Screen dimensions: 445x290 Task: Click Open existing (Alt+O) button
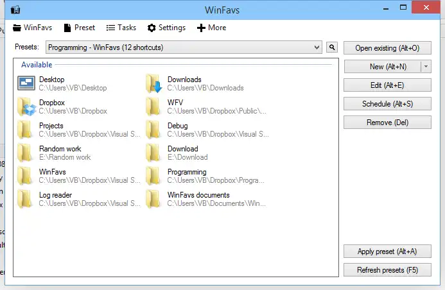[x=387, y=48]
